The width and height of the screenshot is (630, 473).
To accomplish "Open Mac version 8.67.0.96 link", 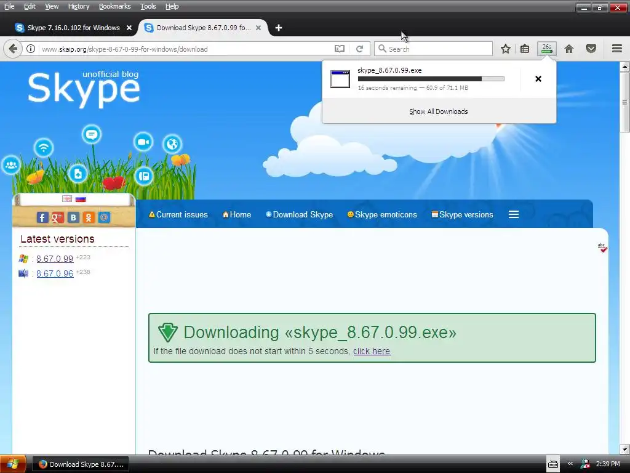I will click(x=55, y=273).
